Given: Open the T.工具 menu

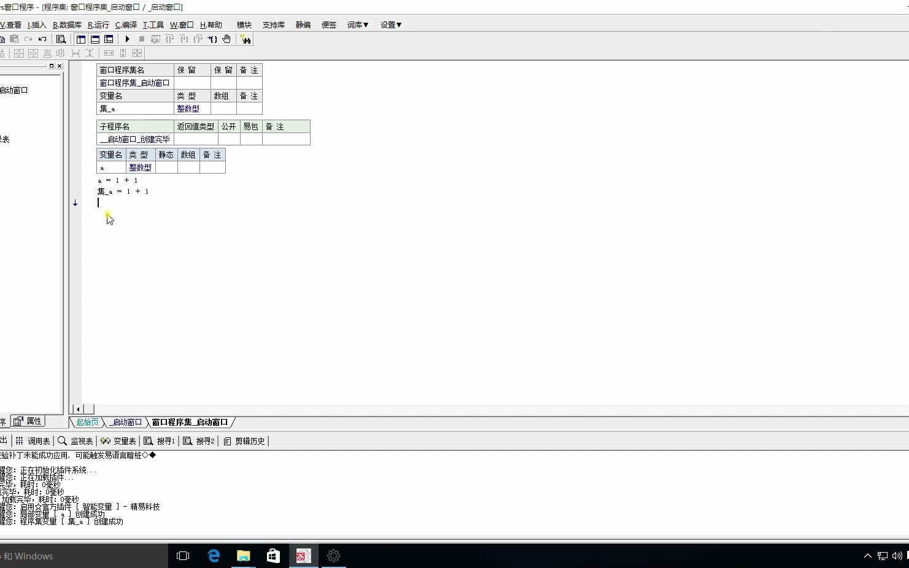Looking at the screenshot, I should pyautogui.click(x=153, y=25).
